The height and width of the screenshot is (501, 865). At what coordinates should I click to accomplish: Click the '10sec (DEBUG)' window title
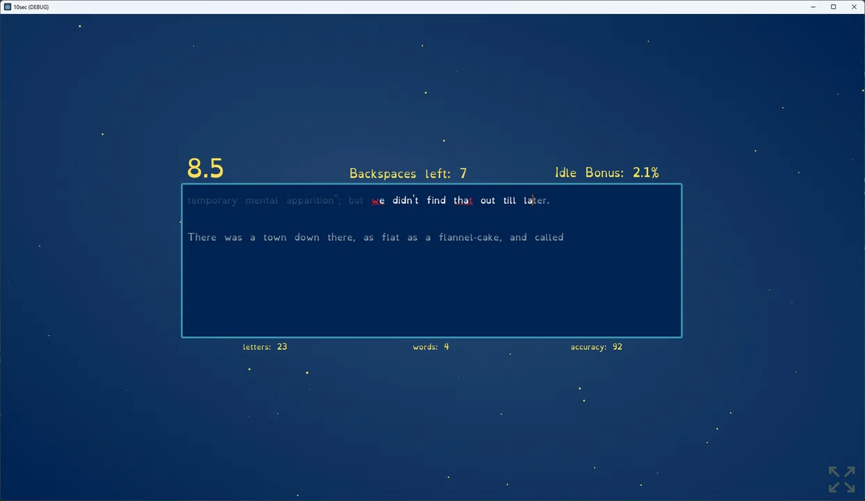[x=31, y=7]
